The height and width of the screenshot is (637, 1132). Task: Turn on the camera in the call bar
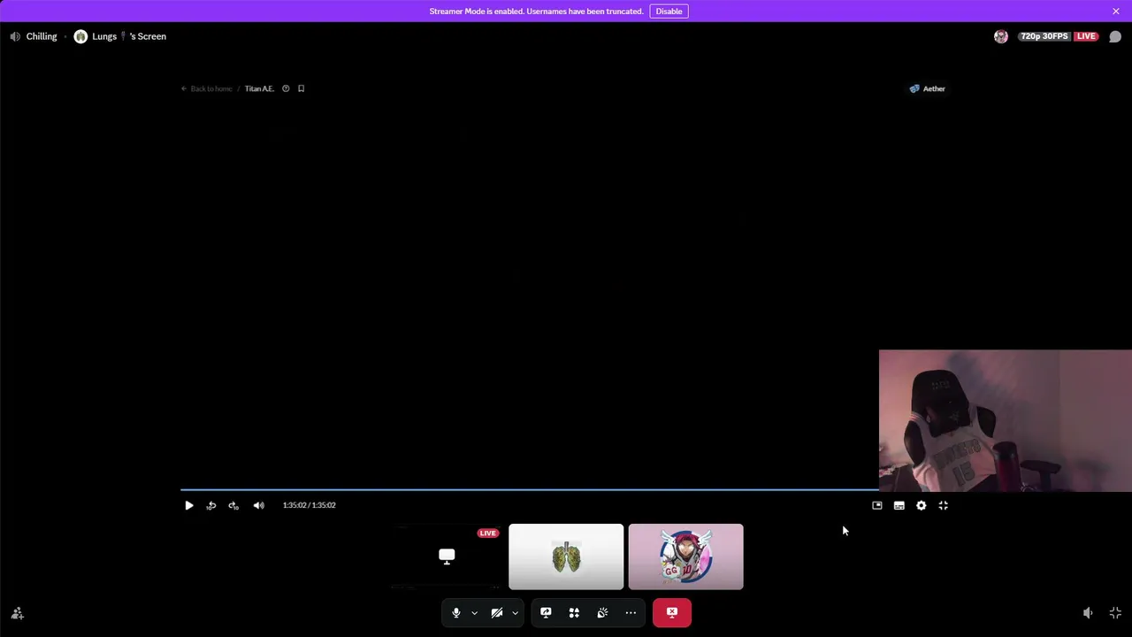497,612
